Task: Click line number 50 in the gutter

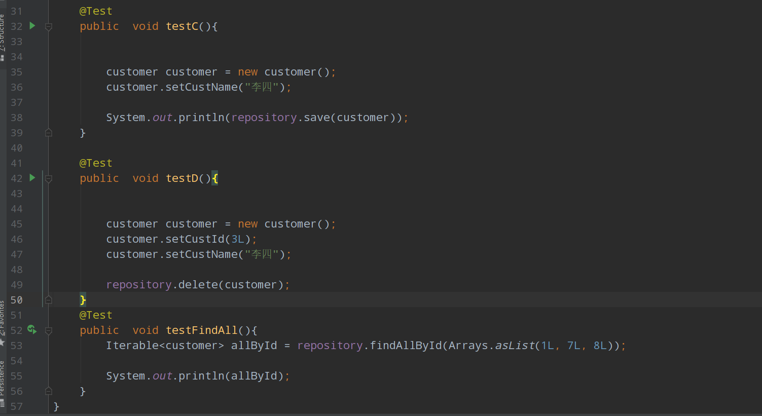Action: [17, 300]
